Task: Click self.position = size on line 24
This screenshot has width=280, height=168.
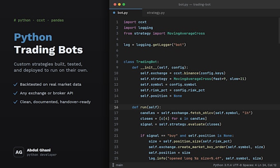Action: pyautogui.click(x=170, y=153)
